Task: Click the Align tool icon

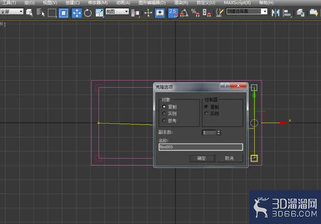Action: pyautogui.click(x=287, y=13)
